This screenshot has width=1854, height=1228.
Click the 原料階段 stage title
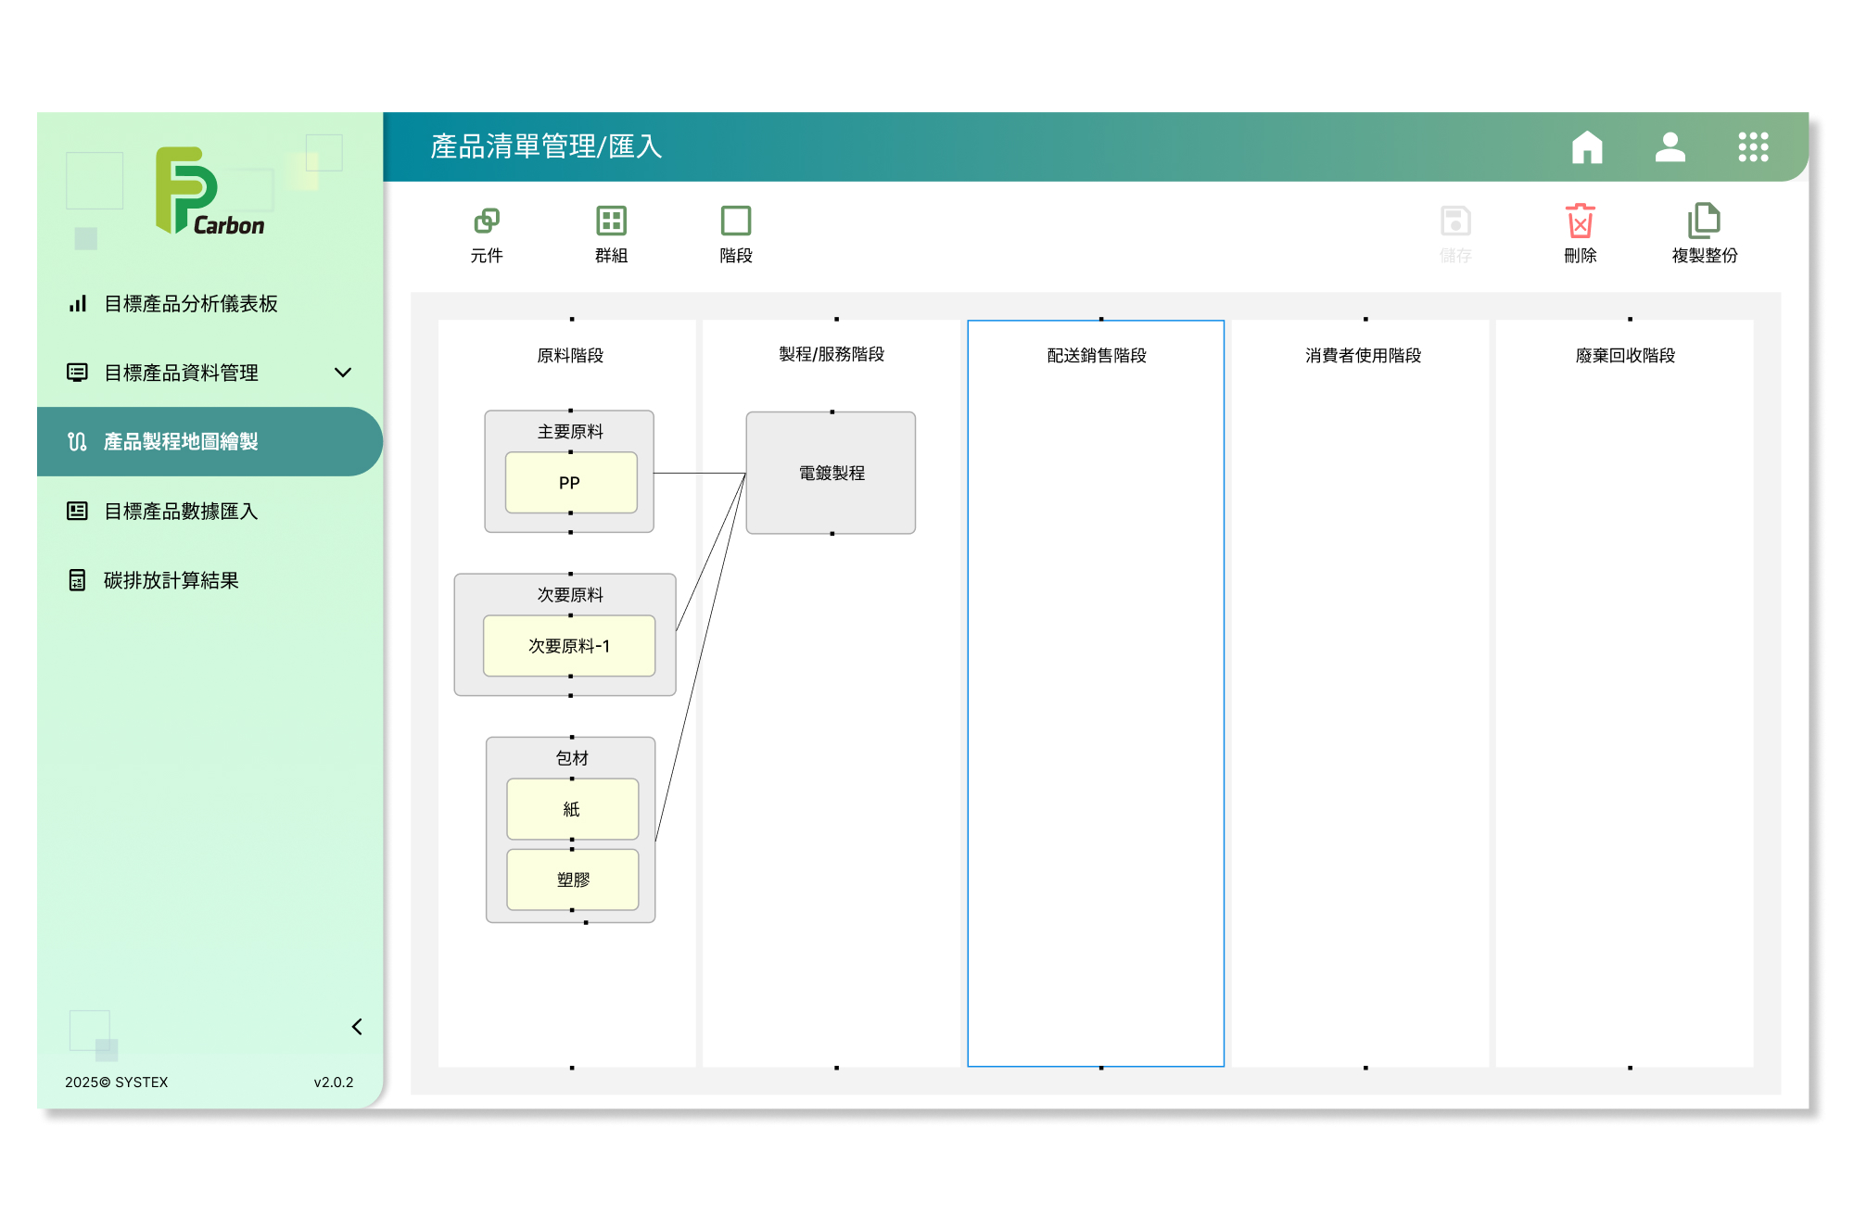(x=570, y=355)
